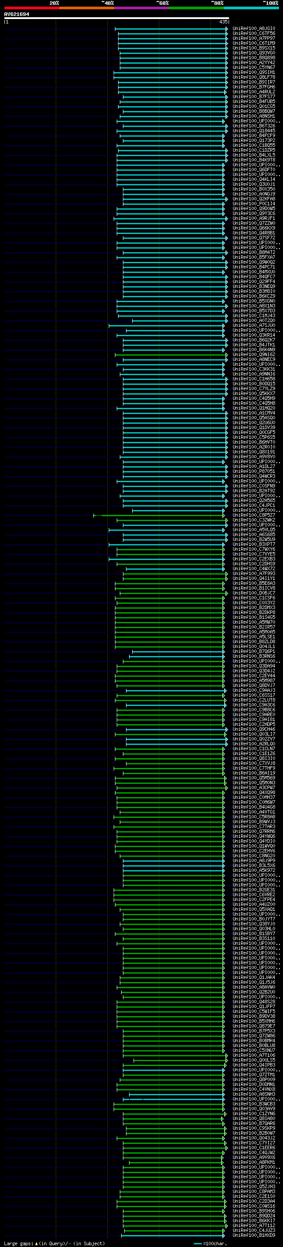Select the UniRef100_Q03AV9 label
The width and height of the screenshot is (283, 1247).
[x=253, y=1109]
